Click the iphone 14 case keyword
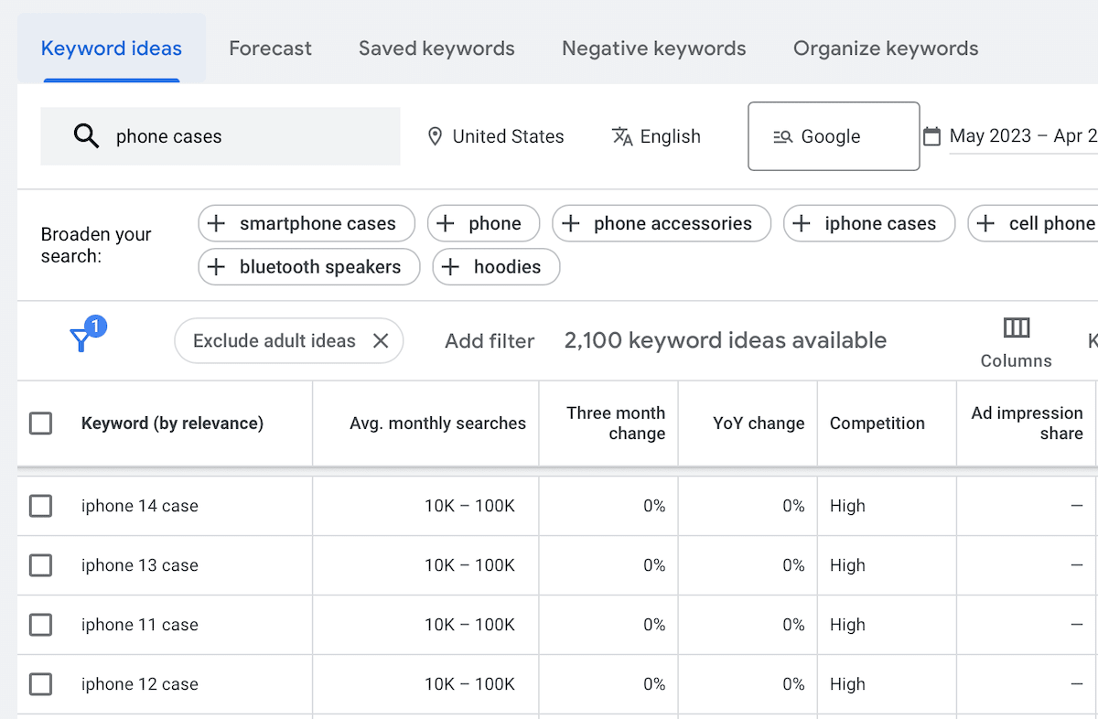1098x719 pixels. (140, 506)
